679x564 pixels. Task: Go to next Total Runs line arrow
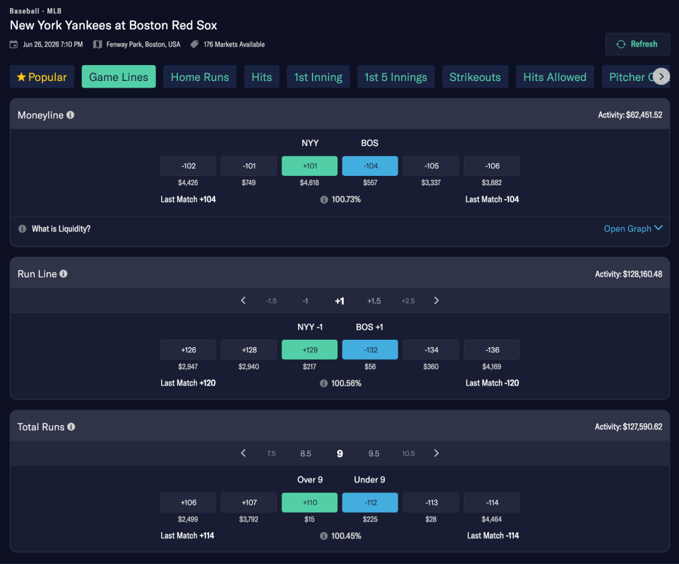coord(436,453)
